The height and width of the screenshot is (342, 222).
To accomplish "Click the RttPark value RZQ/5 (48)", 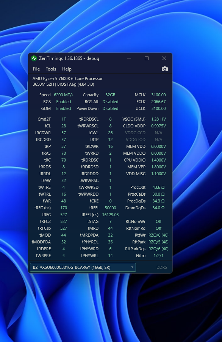I will click(x=158, y=242).
